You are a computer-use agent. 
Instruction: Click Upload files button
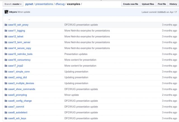(148, 4)
